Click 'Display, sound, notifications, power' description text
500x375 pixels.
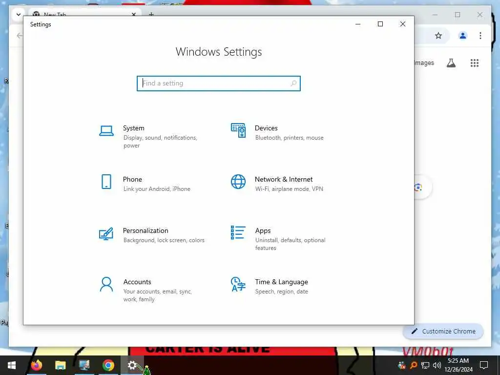[x=160, y=142]
